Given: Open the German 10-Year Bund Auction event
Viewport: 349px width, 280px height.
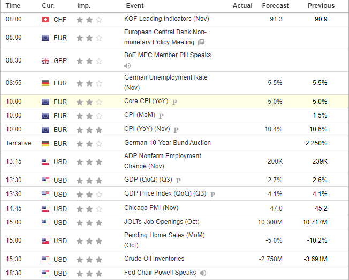Looking at the screenshot, I should click(168, 143).
